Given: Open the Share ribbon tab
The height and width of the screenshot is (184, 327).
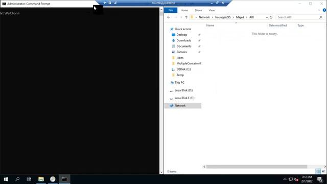Looking at the screenshot, I should tap(198, 10).
